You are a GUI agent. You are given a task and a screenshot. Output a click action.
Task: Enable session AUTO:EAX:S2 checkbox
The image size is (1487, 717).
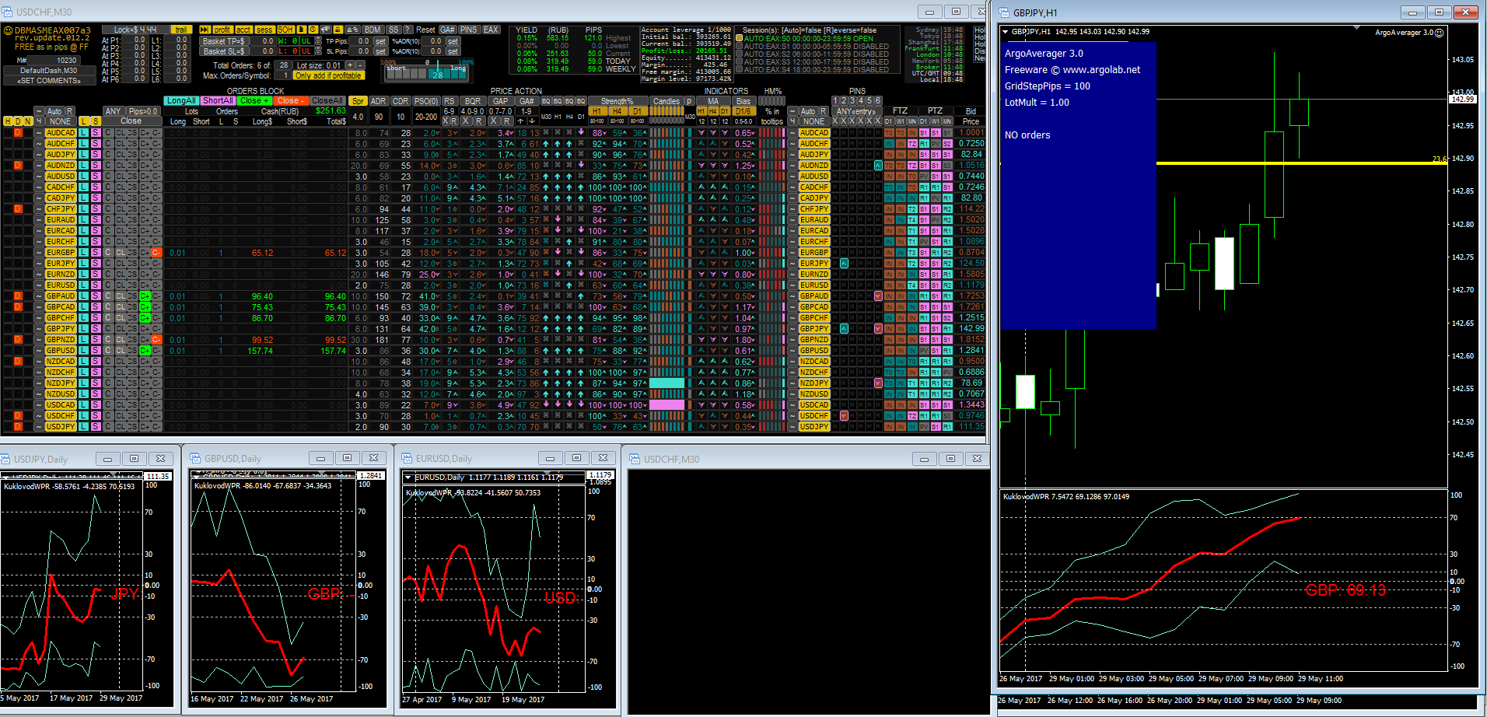tap(739, 54)
